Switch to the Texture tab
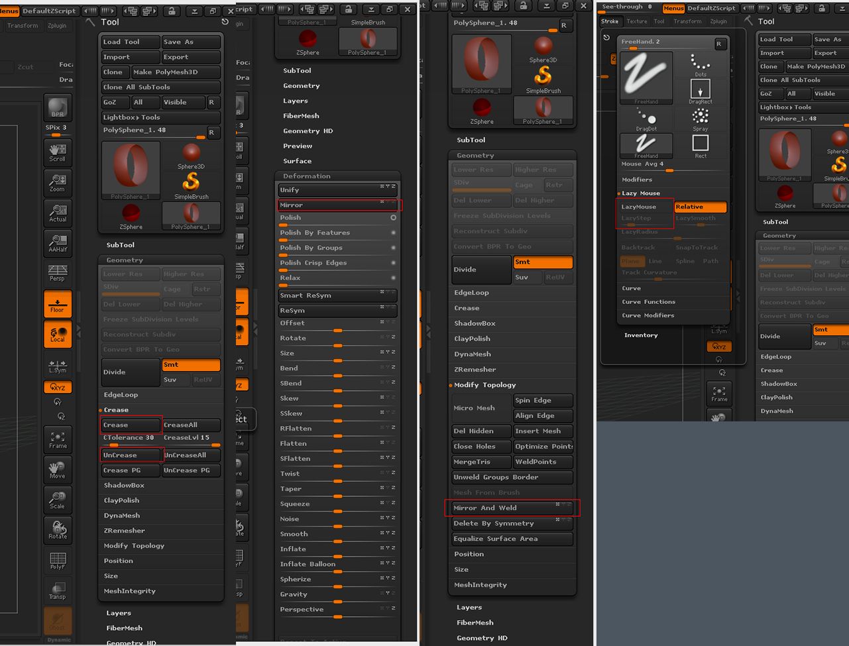This screenshot has width=849, height=646. 636,21
